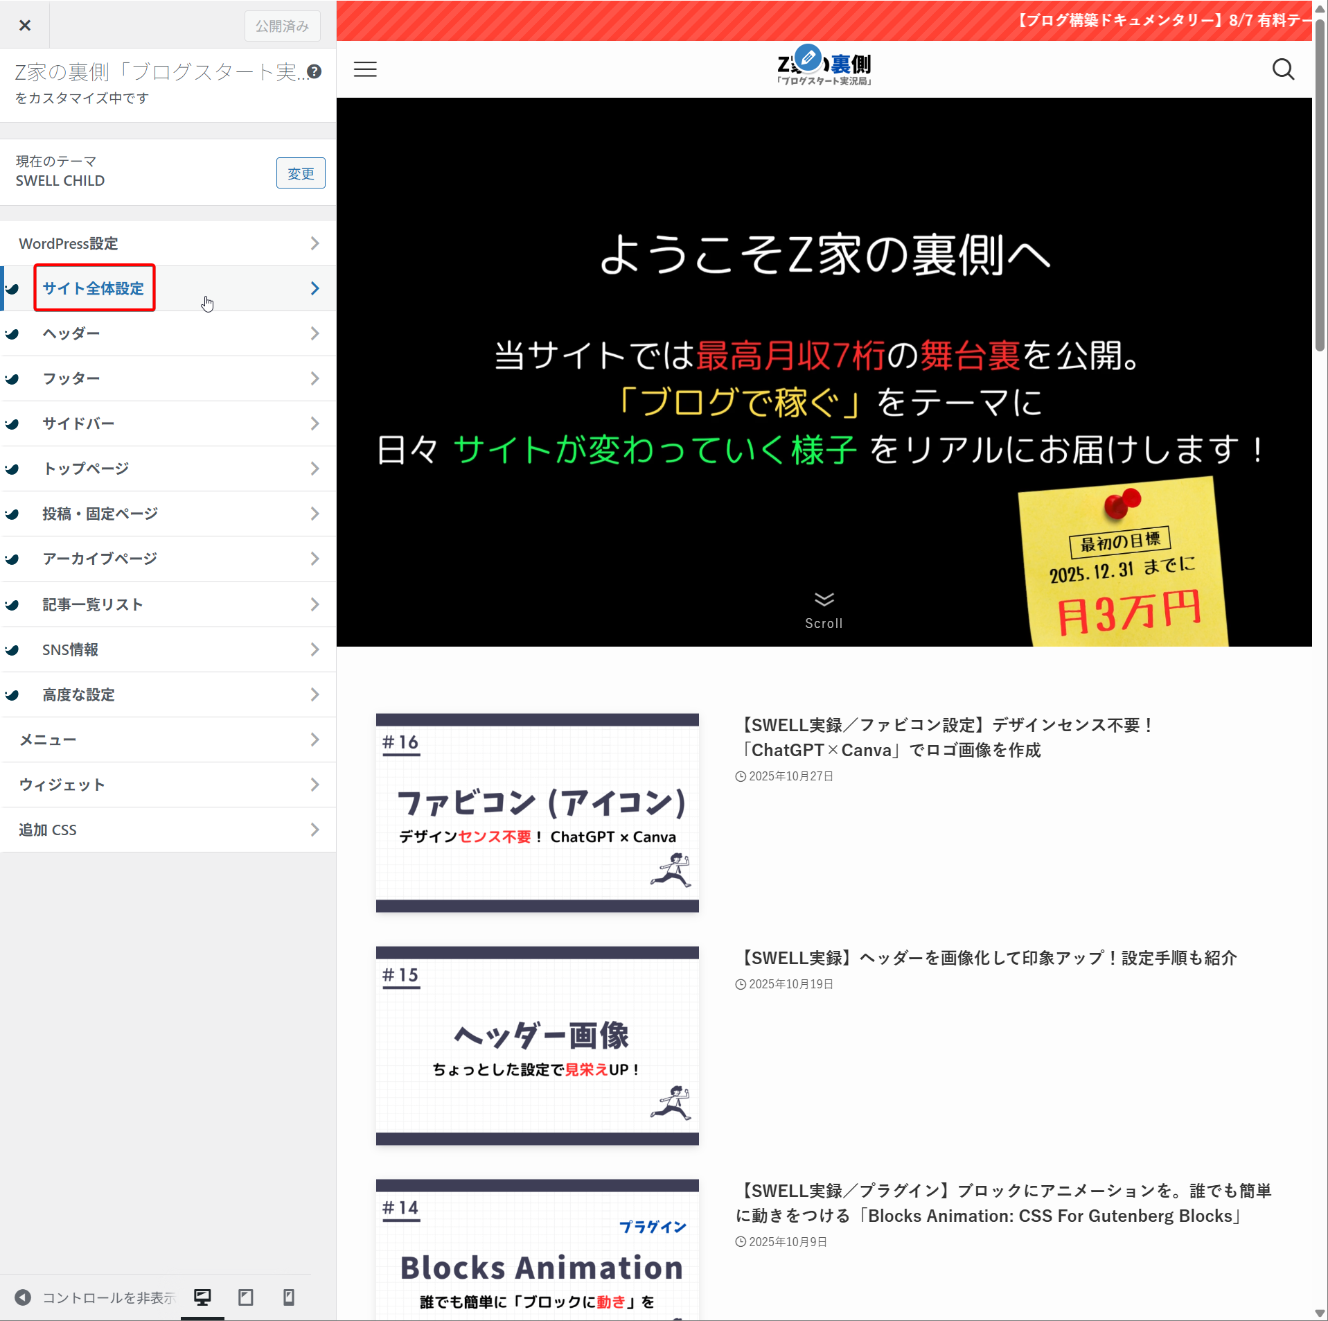
Task: Switch to desktop preview mode
Action: (202, 1297)
